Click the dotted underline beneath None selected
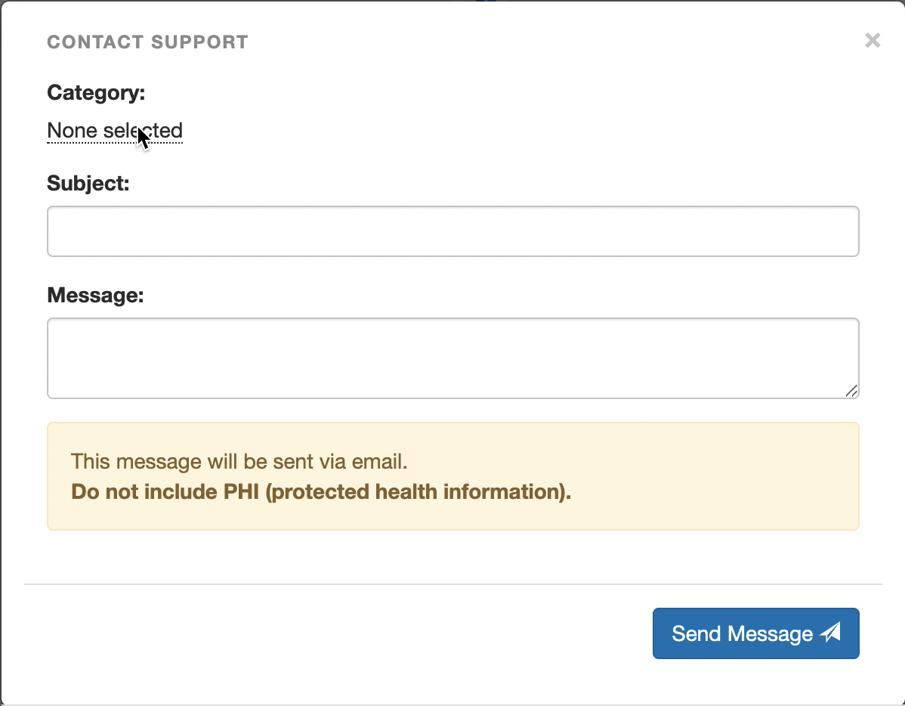The image size is (905, 706). 114,142
